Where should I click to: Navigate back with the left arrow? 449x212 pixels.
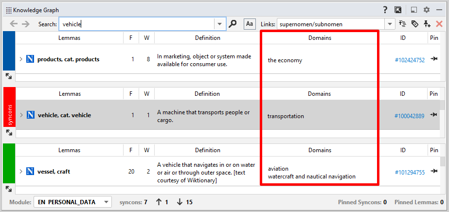point(14,24)
